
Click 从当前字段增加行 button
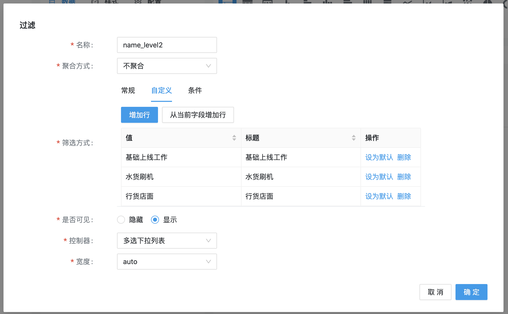pyautogui.click(x=198, y=115)
